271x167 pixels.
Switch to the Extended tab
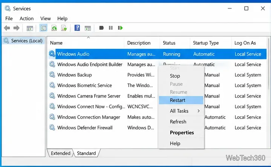60,153
